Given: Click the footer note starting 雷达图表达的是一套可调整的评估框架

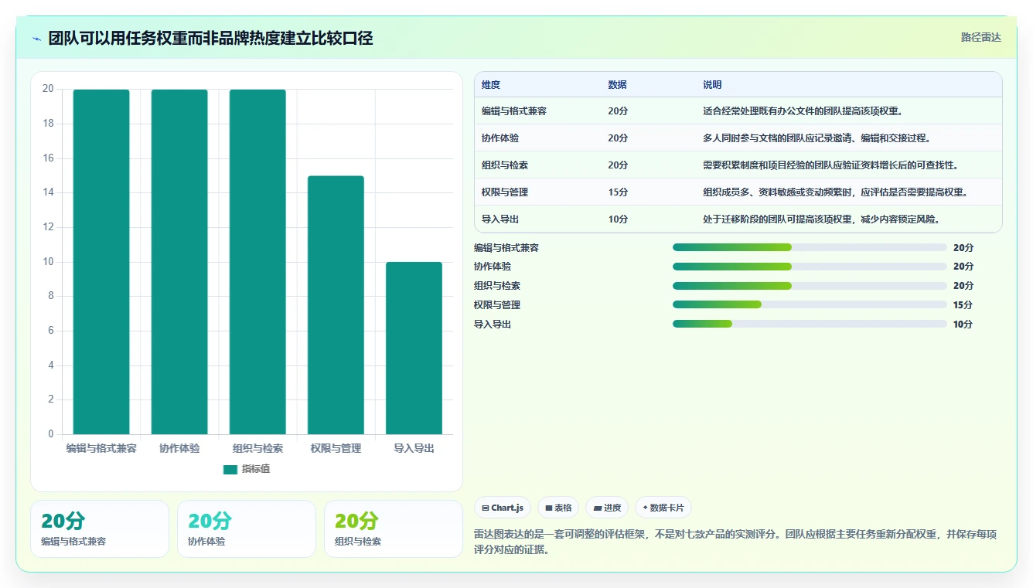Looking at the screenshot, I should (x=735, y=542).
